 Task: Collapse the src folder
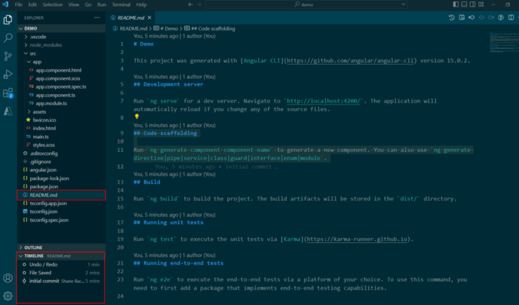pyautogui.click(x=26, y=53)
